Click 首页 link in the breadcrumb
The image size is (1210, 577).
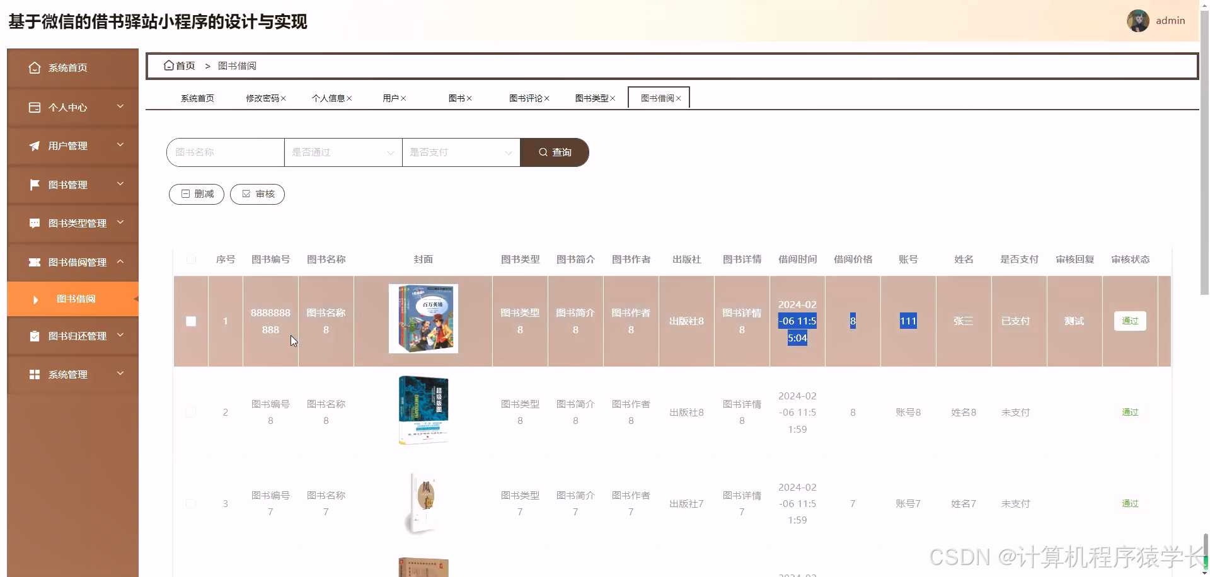185,66
